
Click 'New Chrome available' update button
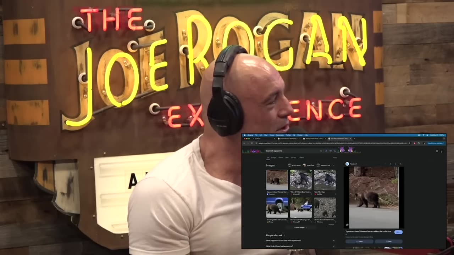[x=435, y=143]
